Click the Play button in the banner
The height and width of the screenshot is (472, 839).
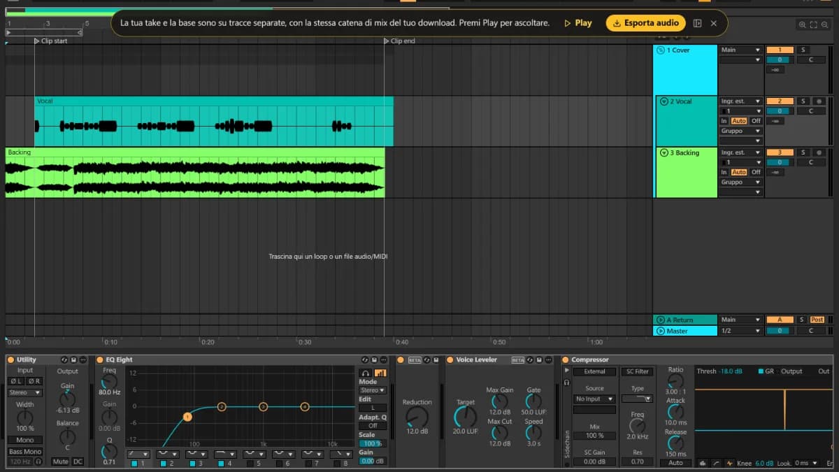tap(578, 23)
